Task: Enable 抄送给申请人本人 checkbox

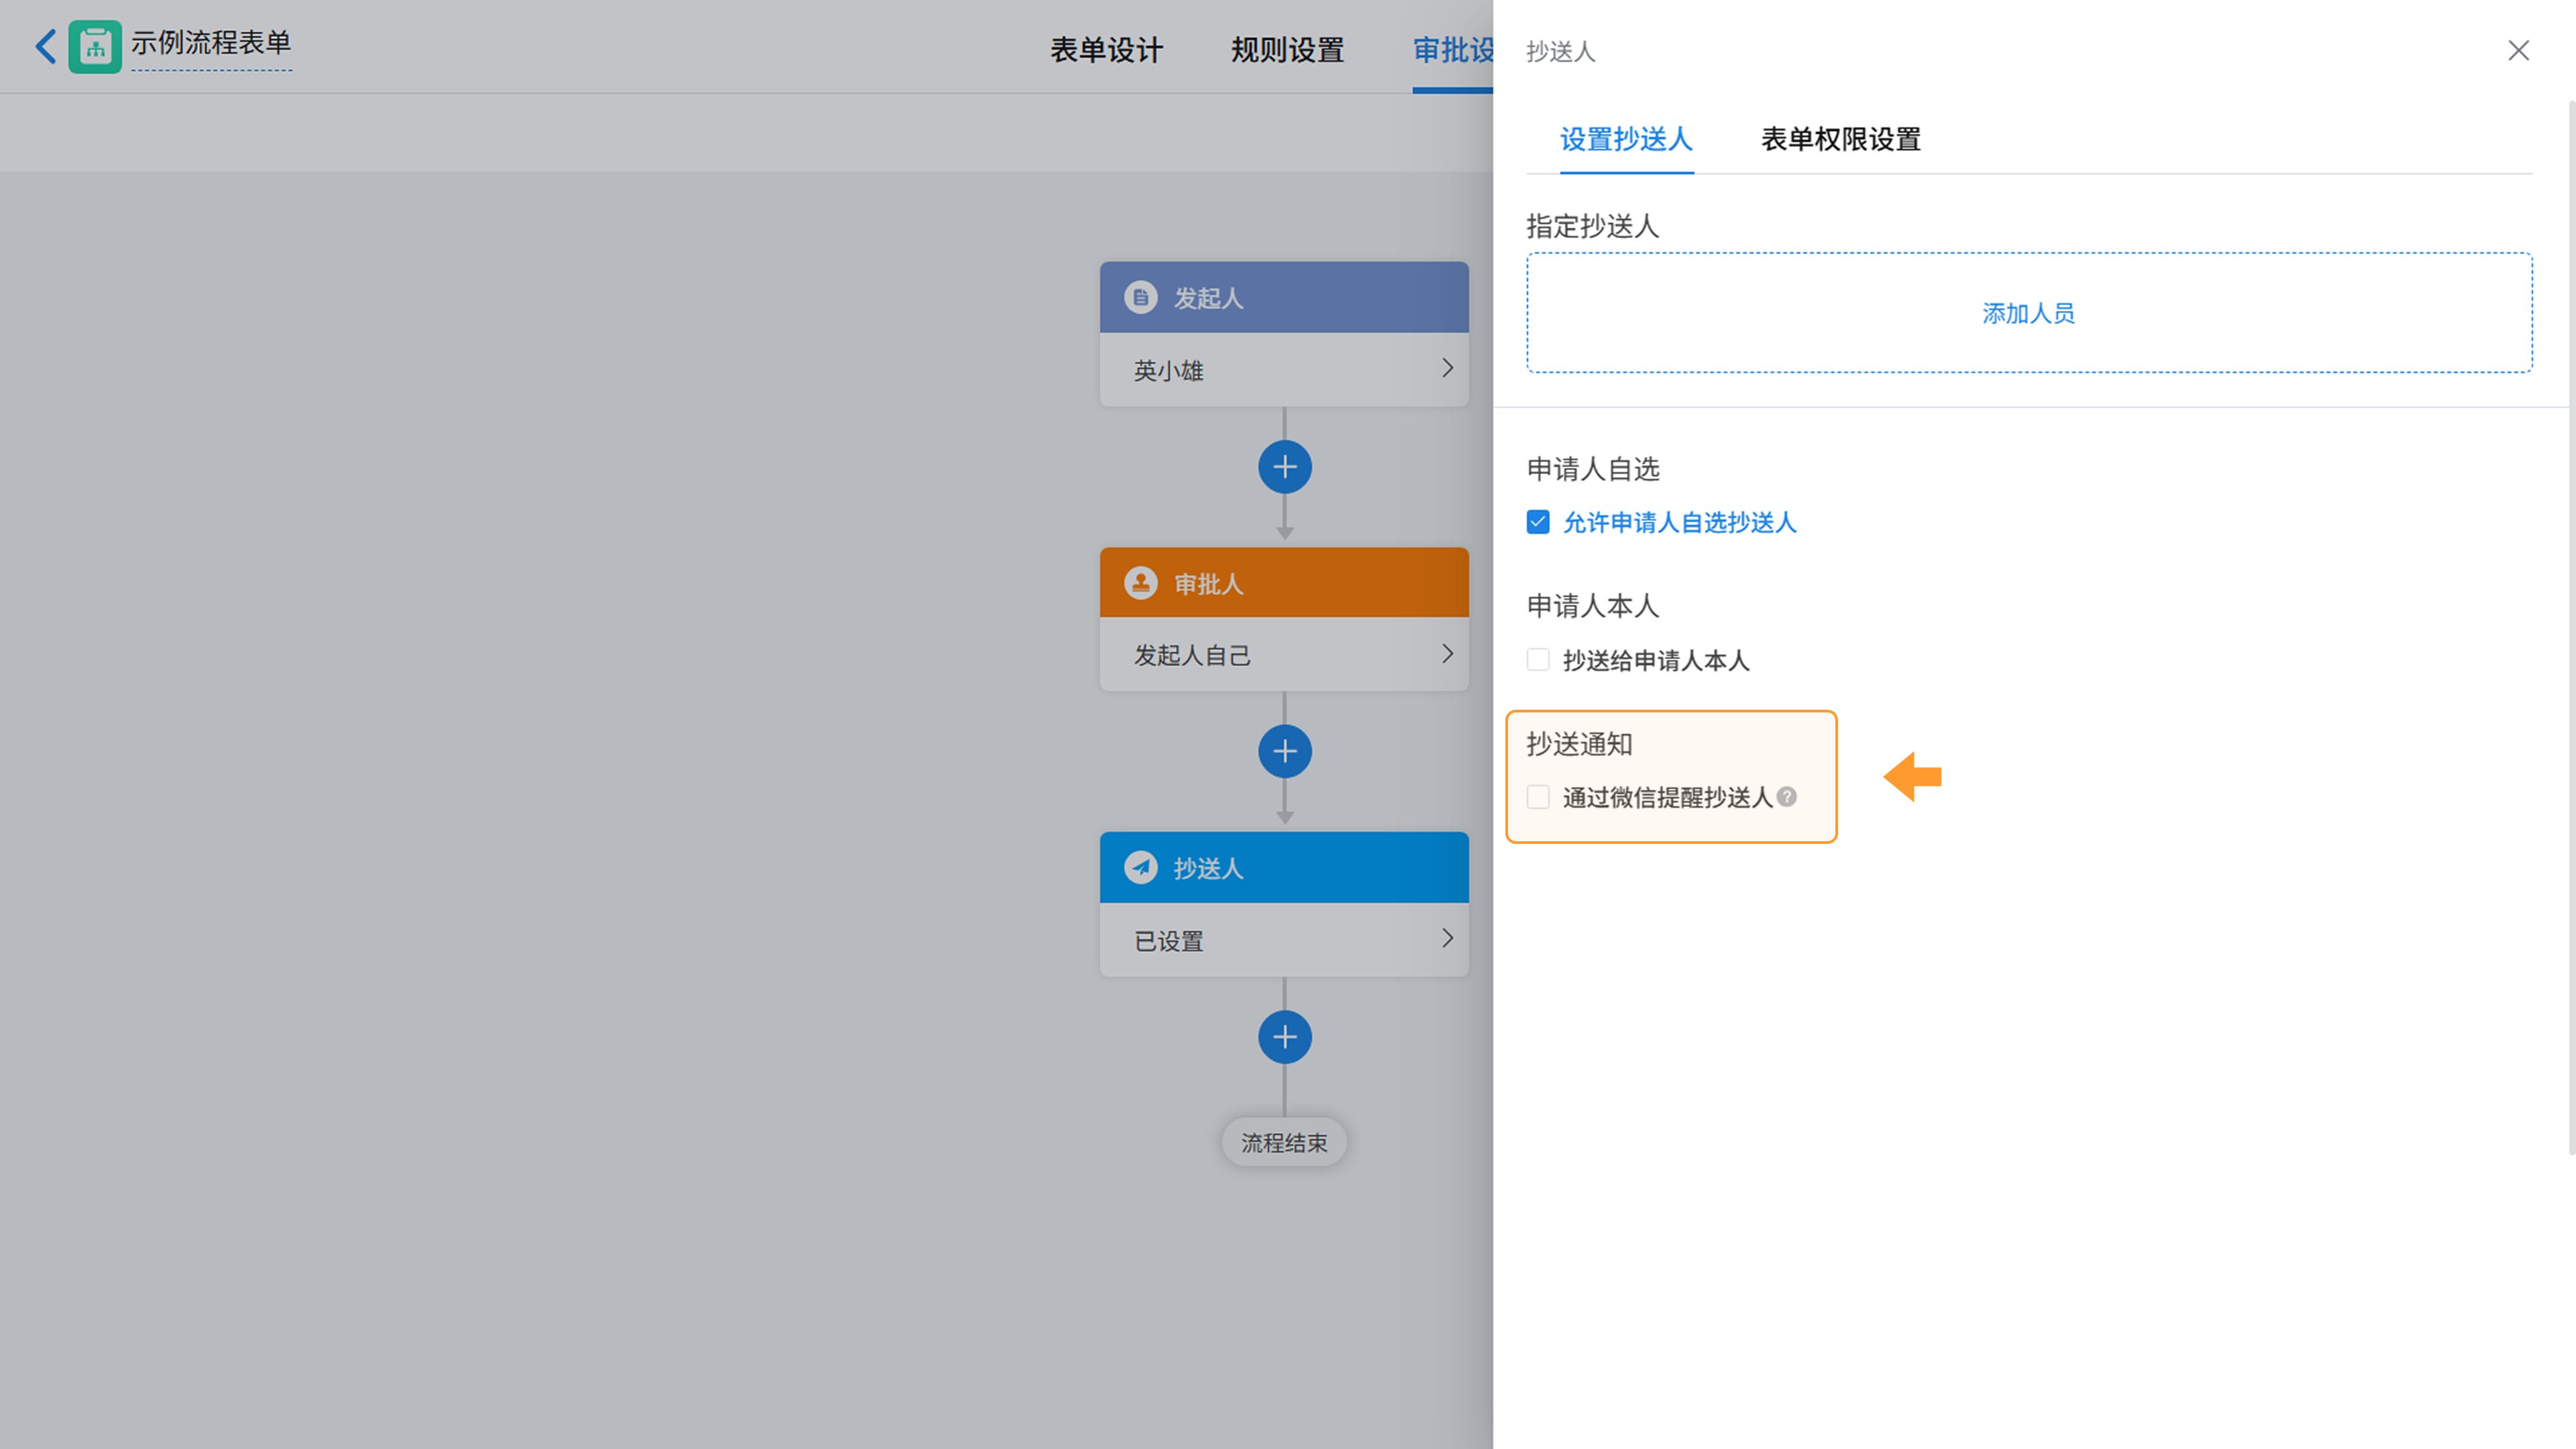Action: (x=1538, y=660)
